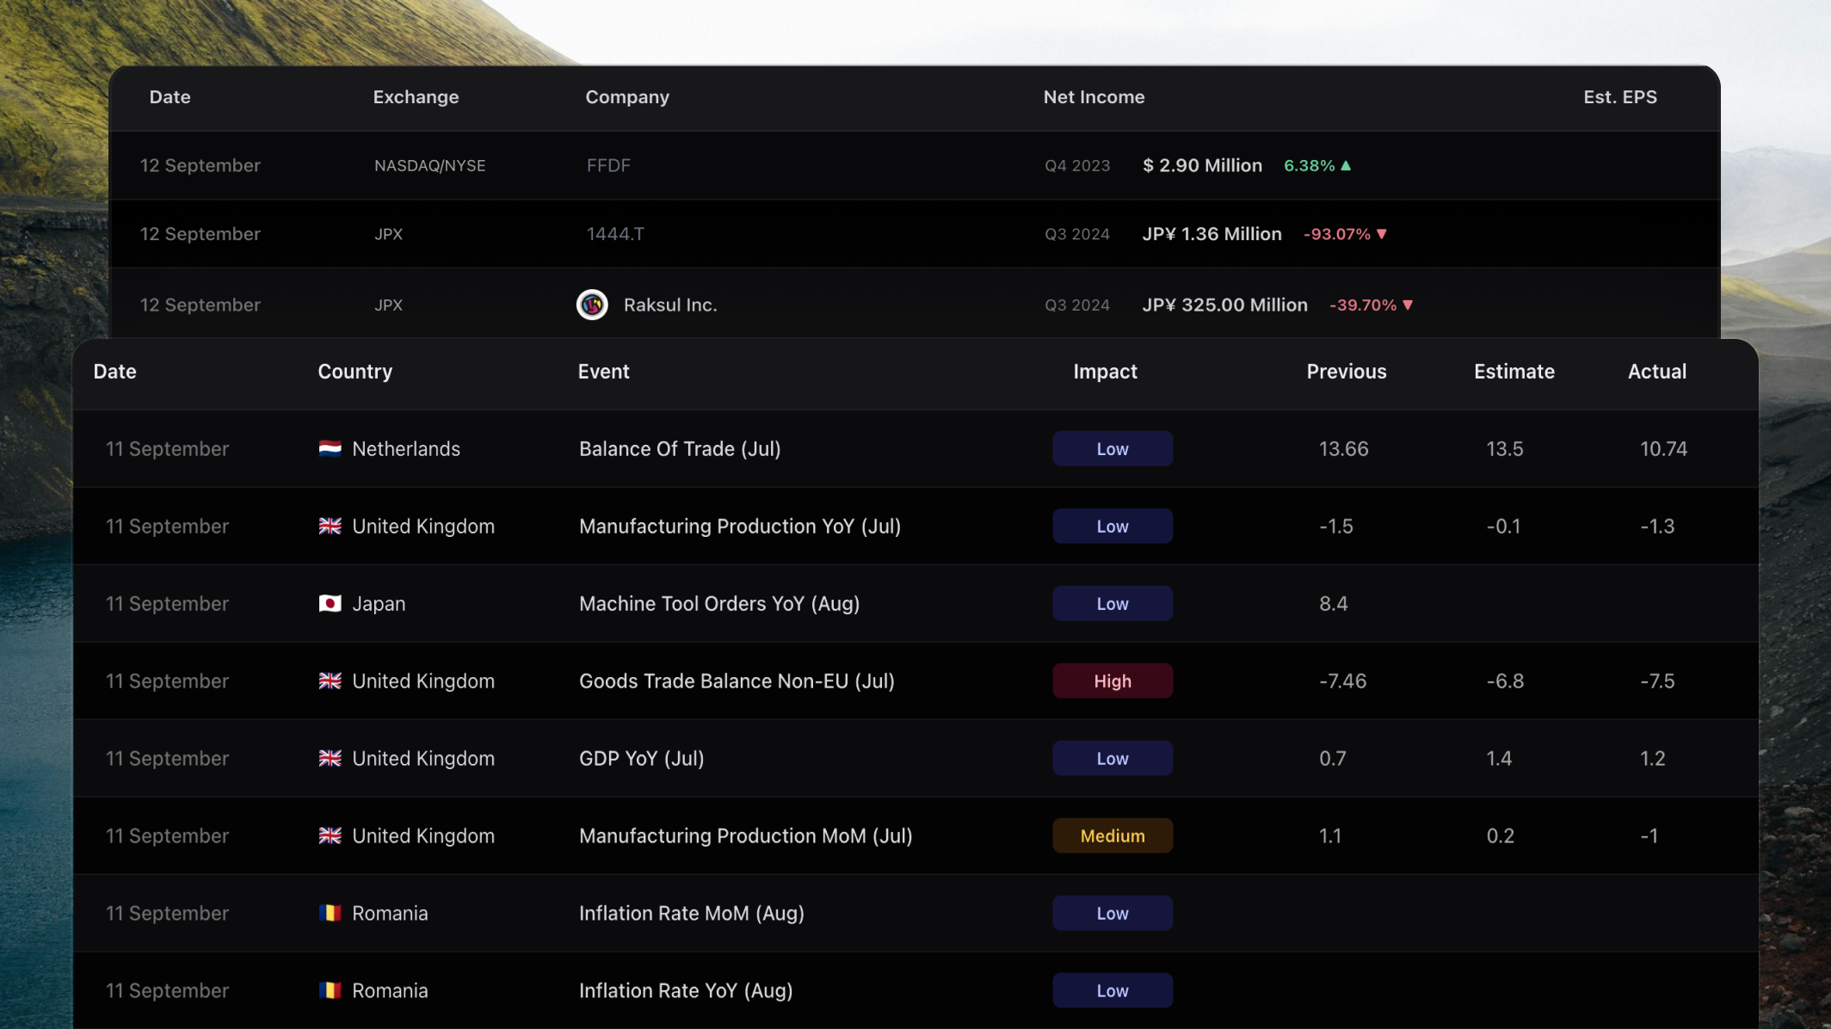Click Romania flag in Inflation Rate YoY row

point(330,990)
